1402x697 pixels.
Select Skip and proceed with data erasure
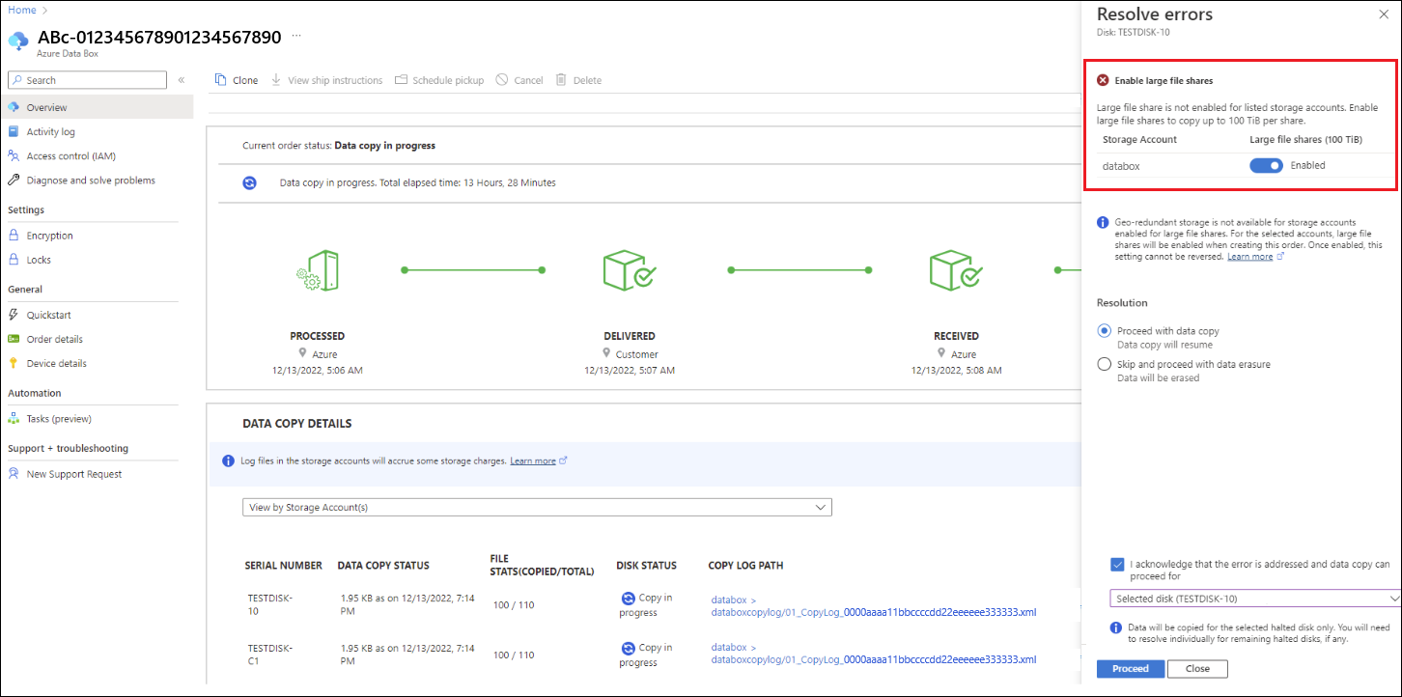[x=1105, y=365]
